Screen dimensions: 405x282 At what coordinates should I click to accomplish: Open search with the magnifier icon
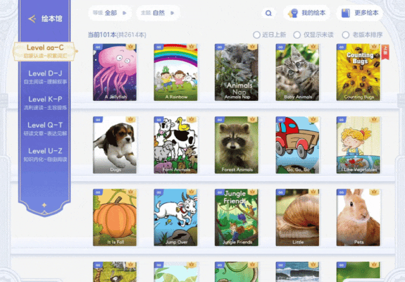tap(268, 13)
